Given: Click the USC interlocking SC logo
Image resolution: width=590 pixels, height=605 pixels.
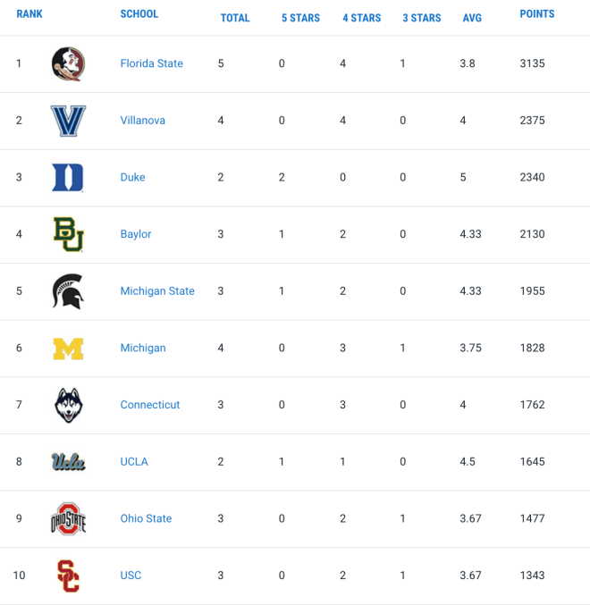Looking at the screenshot, I should click(68, 576).
